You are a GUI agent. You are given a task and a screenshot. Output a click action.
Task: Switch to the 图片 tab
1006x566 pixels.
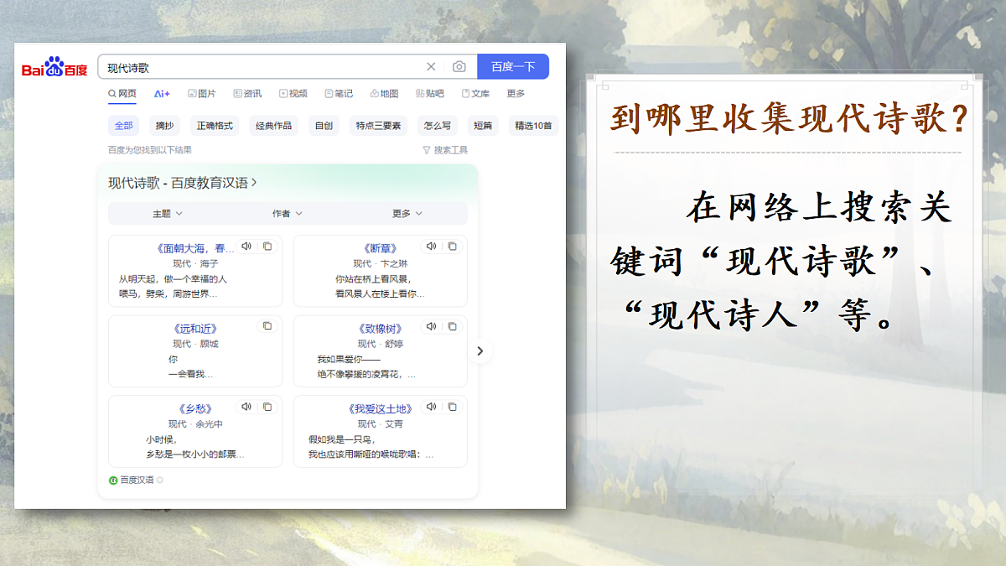(x=202, y=93)
